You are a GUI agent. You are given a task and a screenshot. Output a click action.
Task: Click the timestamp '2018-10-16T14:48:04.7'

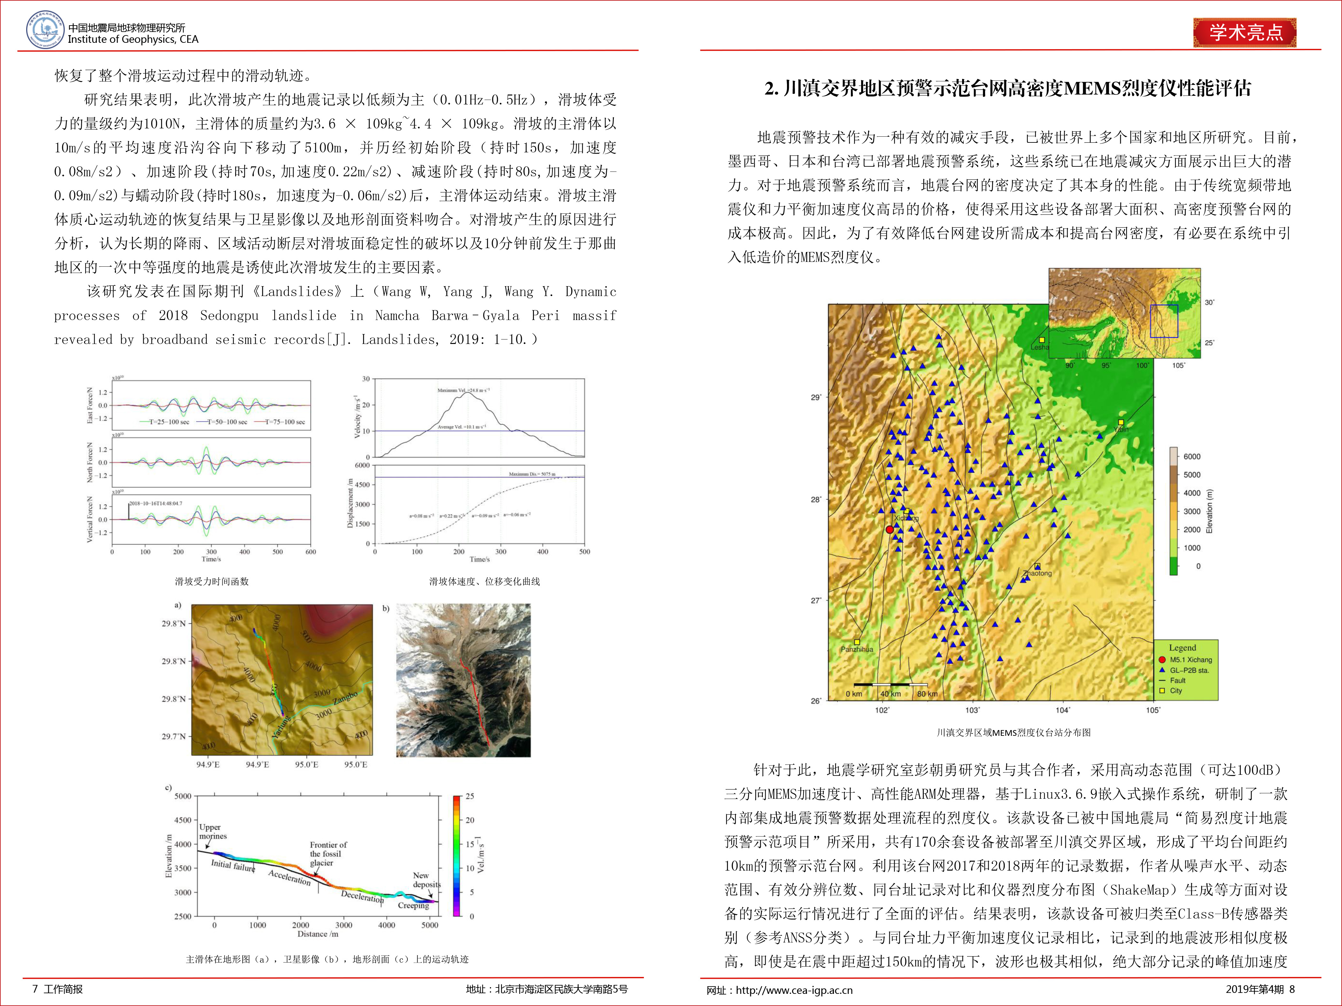coord(155,503)
